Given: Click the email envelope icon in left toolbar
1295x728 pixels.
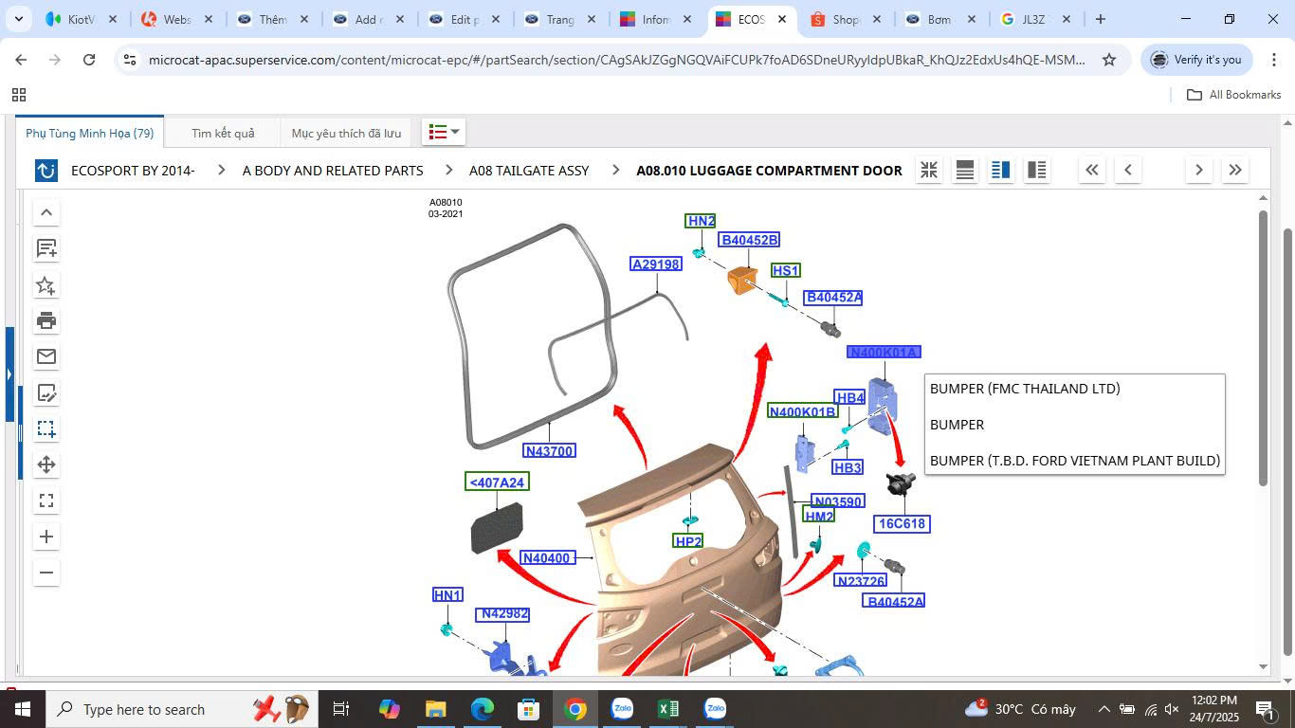Looking at the screenshot, I should [46, 356].
